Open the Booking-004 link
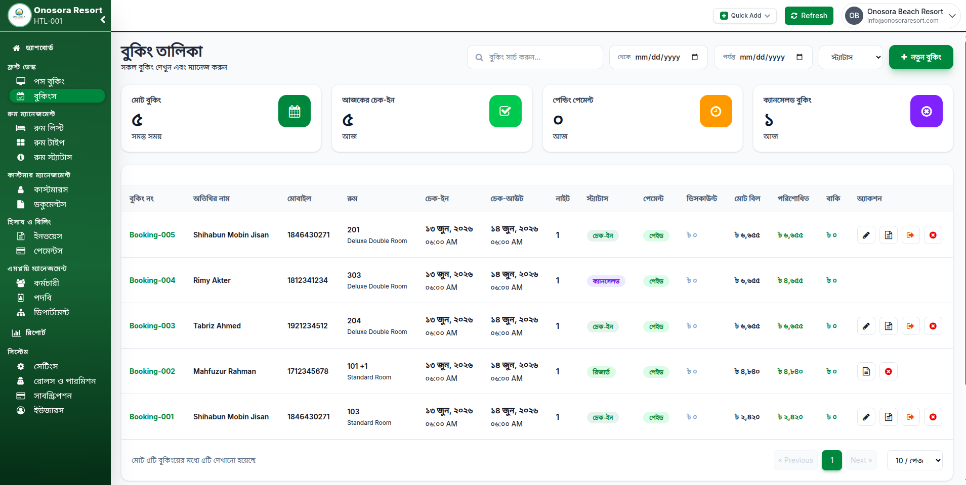The image size is (966, 485). point(152,280)
